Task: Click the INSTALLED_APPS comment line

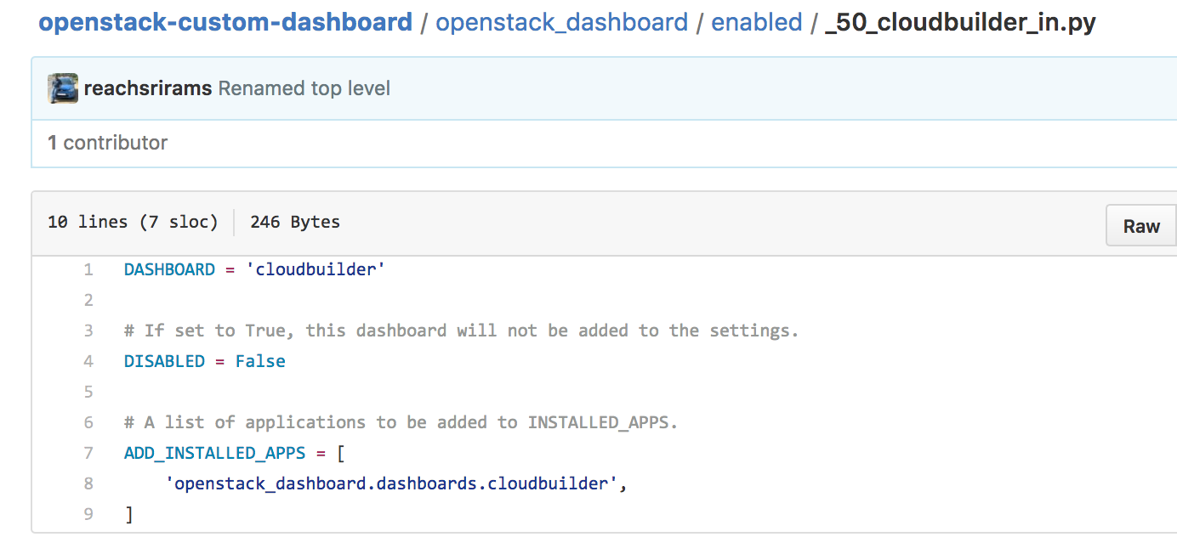Action: 401,422
